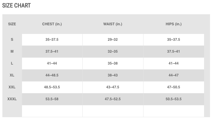
Task: Click the chest value 41–44 for size L
Action: [52, 63]
